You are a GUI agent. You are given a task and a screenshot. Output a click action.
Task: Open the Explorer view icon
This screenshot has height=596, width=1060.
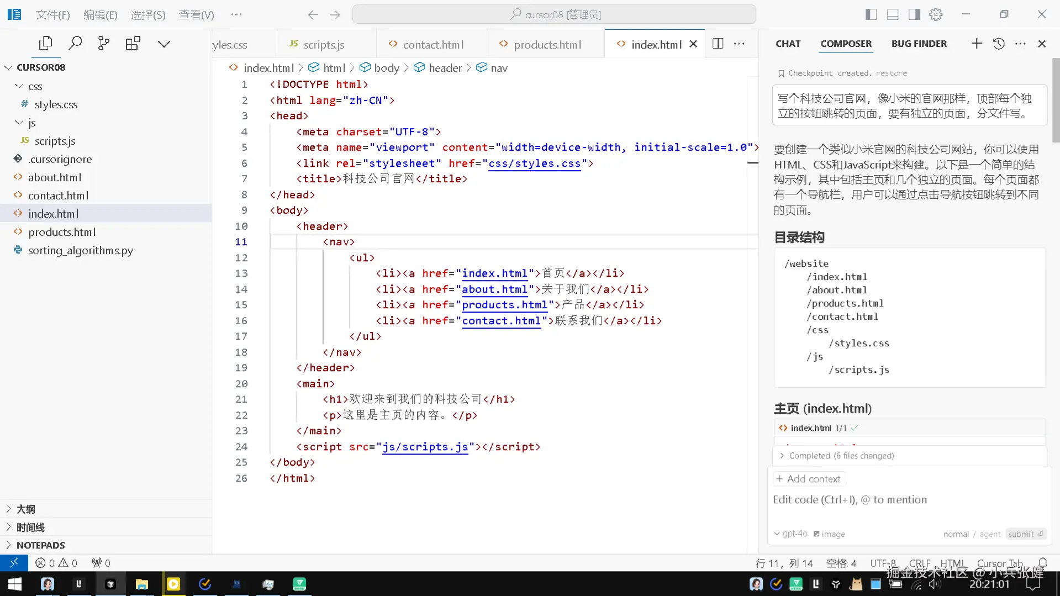tap(45, 44)
